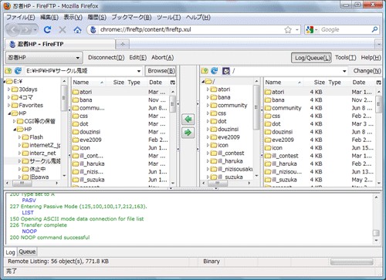The height and width of the screenshot is (280, 386).
Task: Click the Abort(A) button
Action: click(x=162, y=58)
